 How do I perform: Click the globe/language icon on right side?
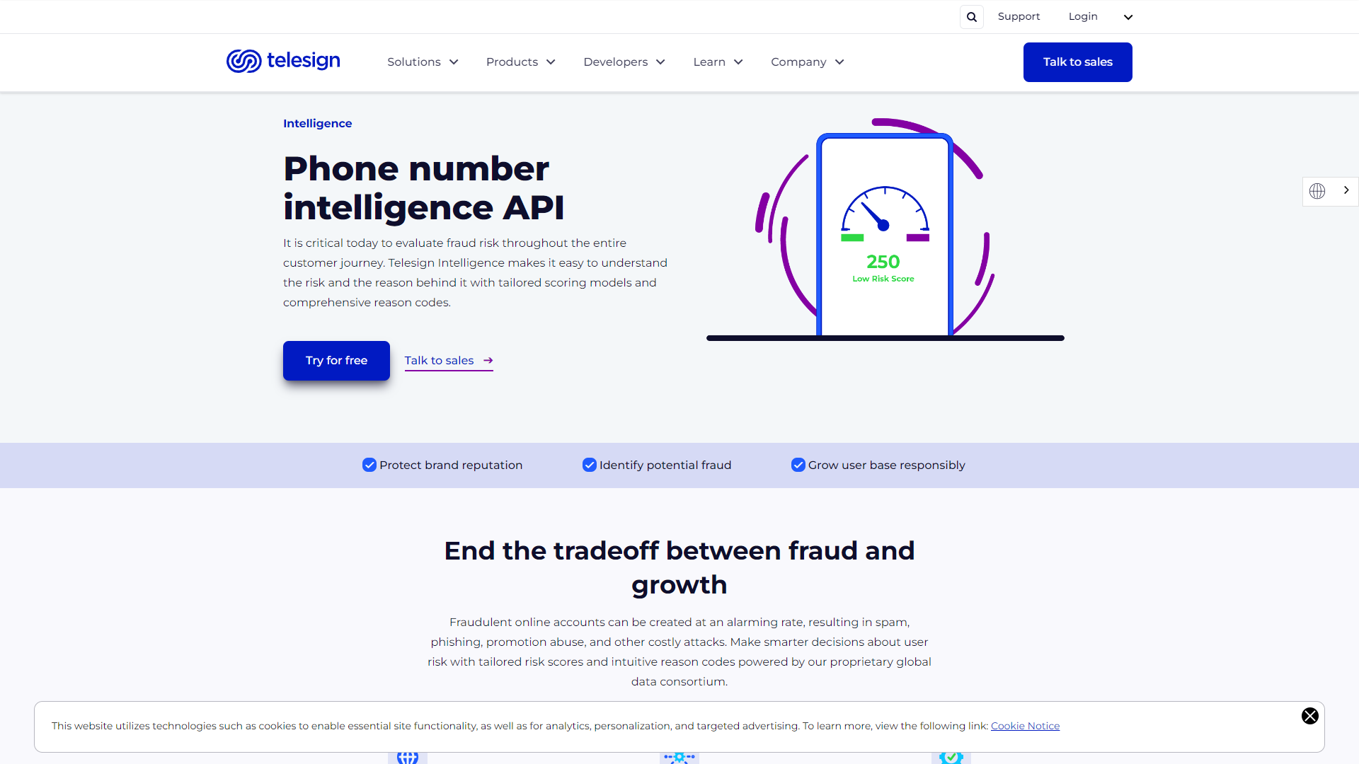click(x=1318, y=191)
